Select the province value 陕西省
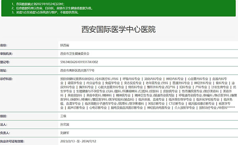This screenshot has width=238, height=145. [65, 45]
